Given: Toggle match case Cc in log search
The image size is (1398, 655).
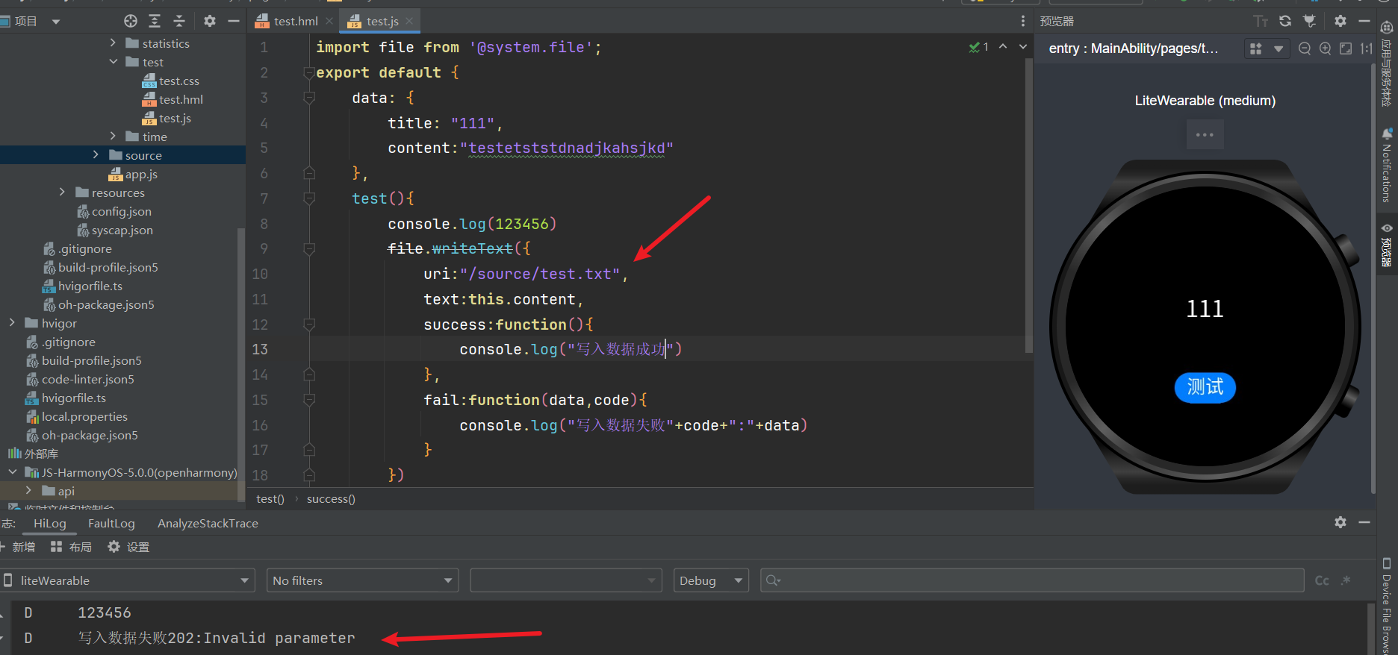Looking at the screenshot, I should 1322,580.
